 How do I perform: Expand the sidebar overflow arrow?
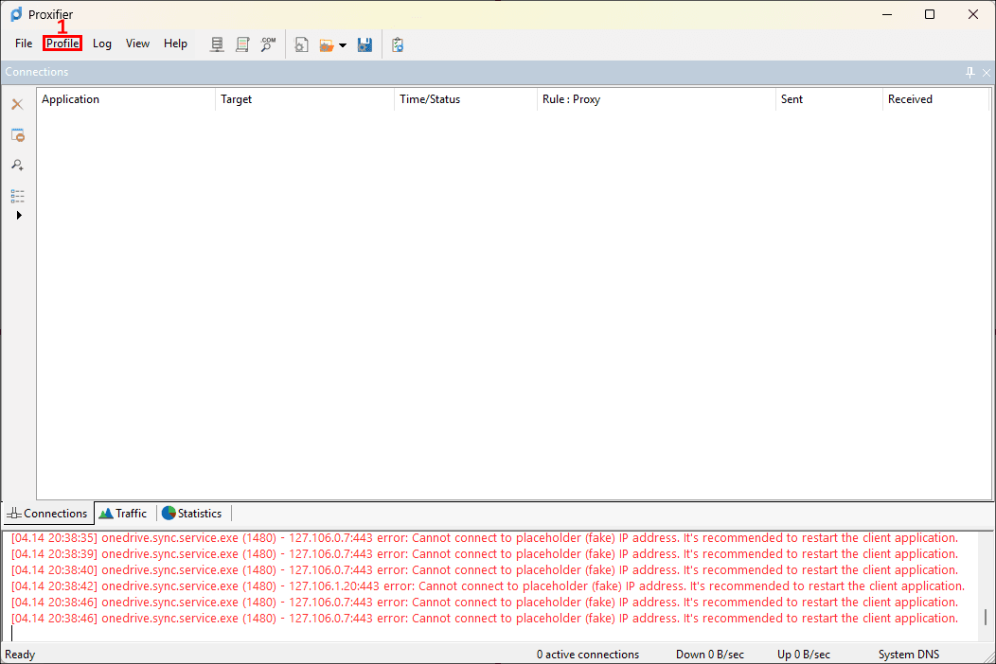(x=18, y=216)
